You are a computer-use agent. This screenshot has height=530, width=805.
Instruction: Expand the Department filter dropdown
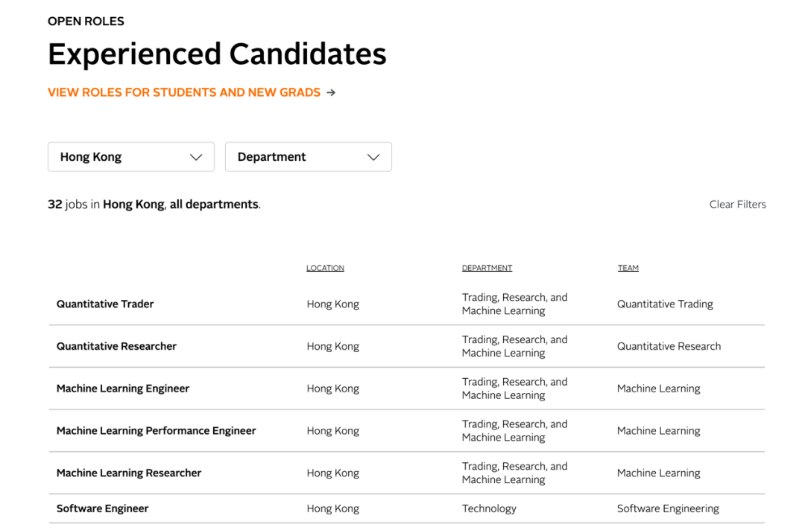(x=308, y=157)
